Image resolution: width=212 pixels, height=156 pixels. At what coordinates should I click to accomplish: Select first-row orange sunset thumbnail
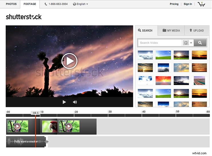pyautogui.click(x=199, y=55)
